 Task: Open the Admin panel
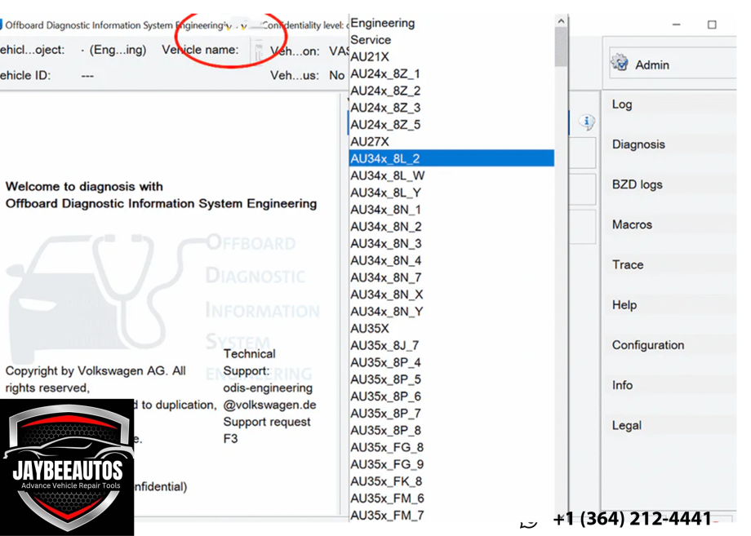[673, 64]
